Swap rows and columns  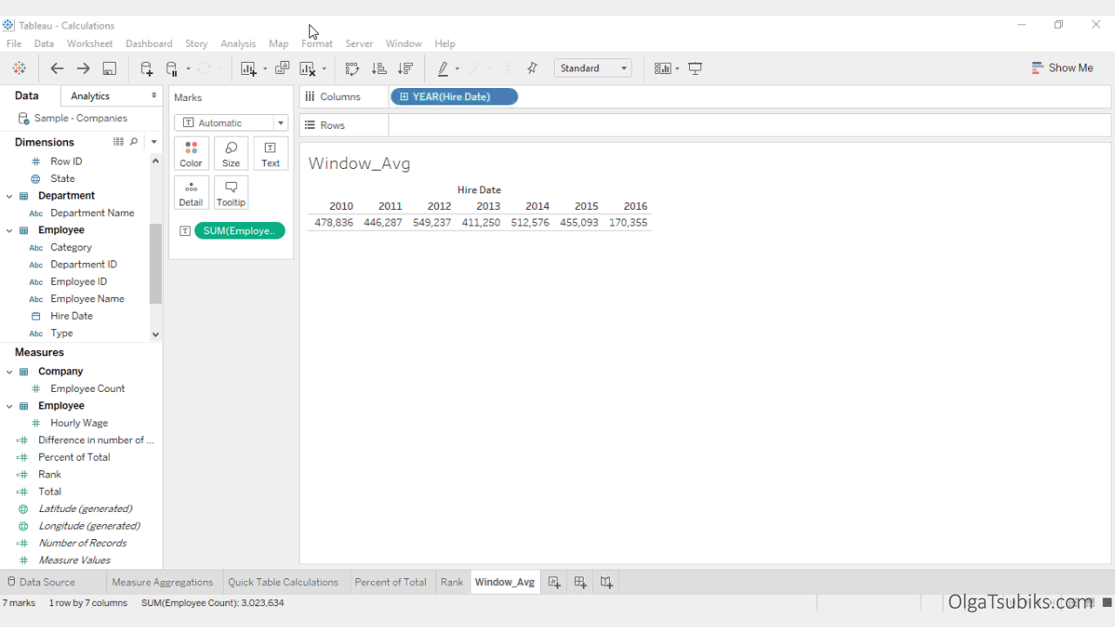352,68
